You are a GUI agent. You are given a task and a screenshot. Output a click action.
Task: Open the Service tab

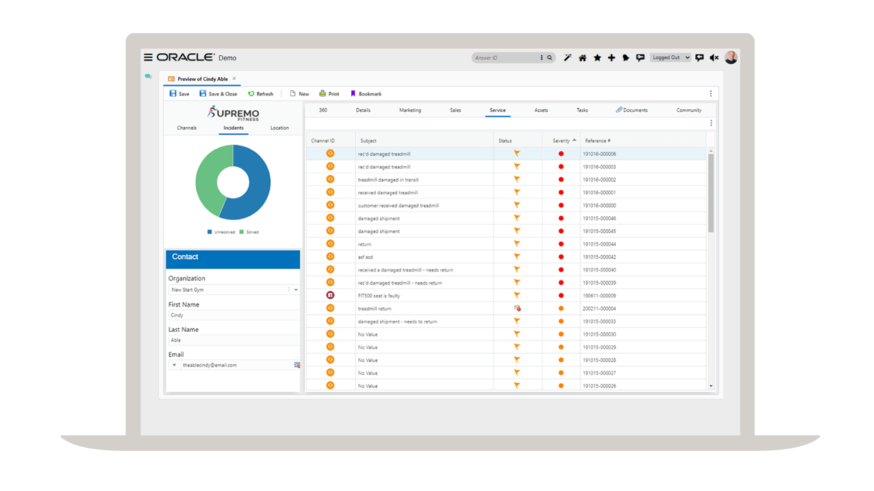[x=498, y=110]
